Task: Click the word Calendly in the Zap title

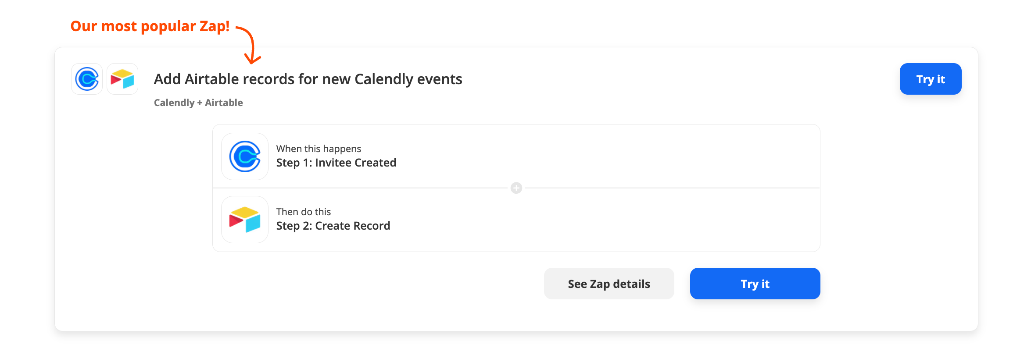Action: tap(383, 79)
